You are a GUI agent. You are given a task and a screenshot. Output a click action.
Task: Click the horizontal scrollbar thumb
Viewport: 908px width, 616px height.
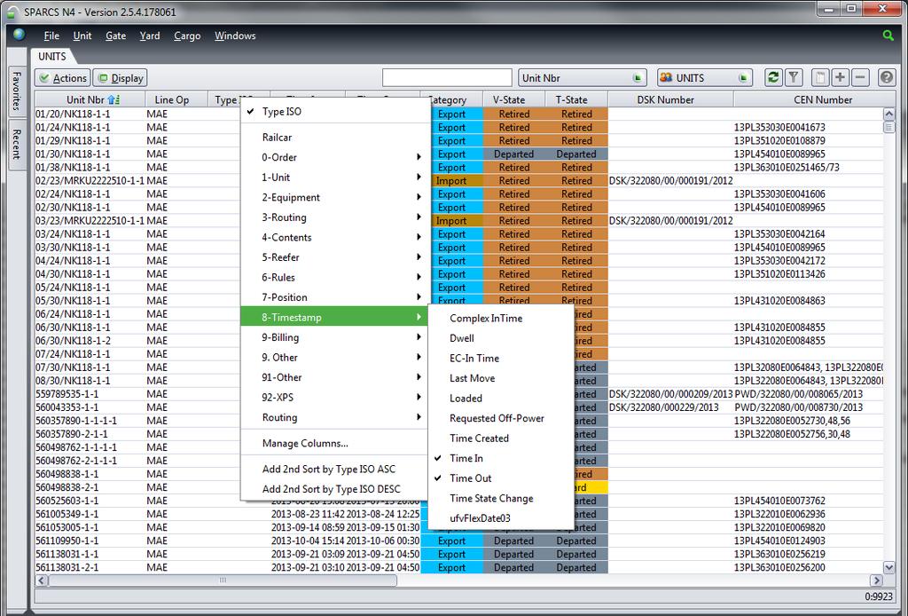coord(223,580)
